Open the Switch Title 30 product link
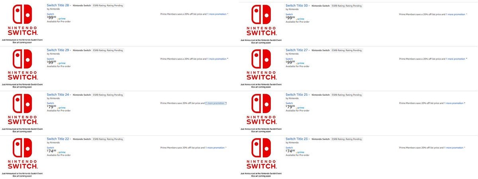Screen dimensions: 478x179 pyautogui.click(x=297, y=6)
